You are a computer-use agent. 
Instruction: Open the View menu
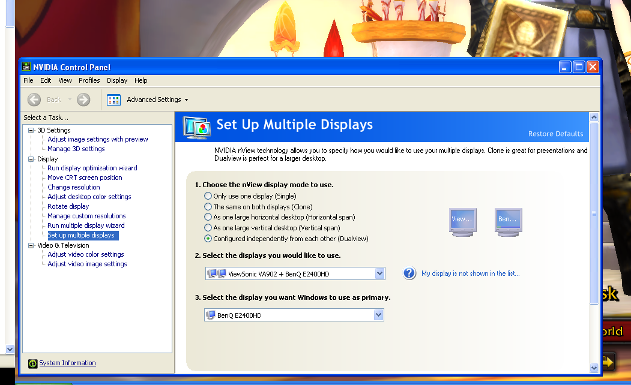[x=65, y=80]
